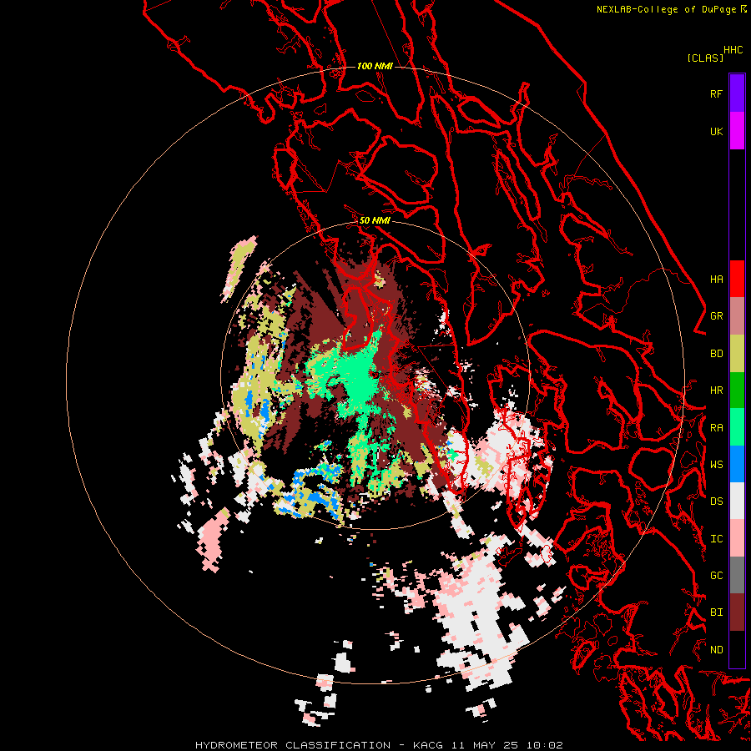Click the HR dark green swatch

pos(737,391)
